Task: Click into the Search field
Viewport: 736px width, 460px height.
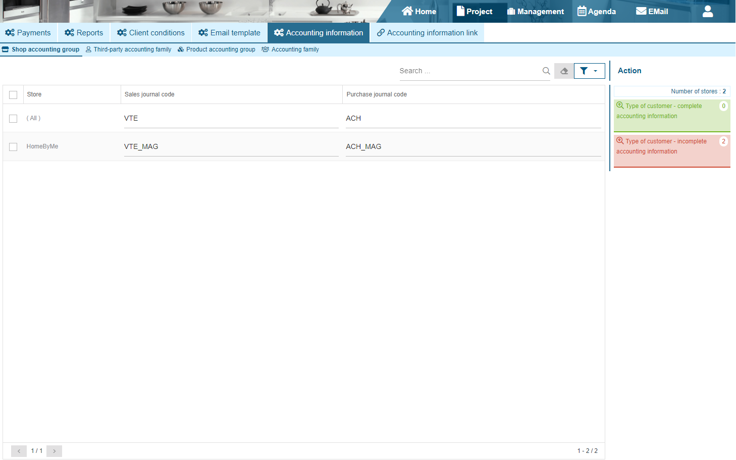Action: (x=468, y=71)
